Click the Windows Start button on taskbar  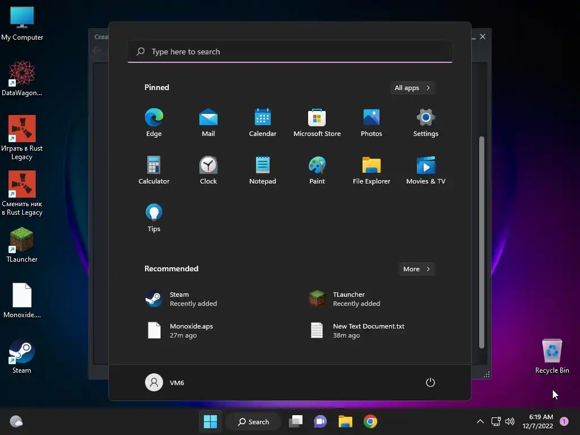(x=211, y=421)
